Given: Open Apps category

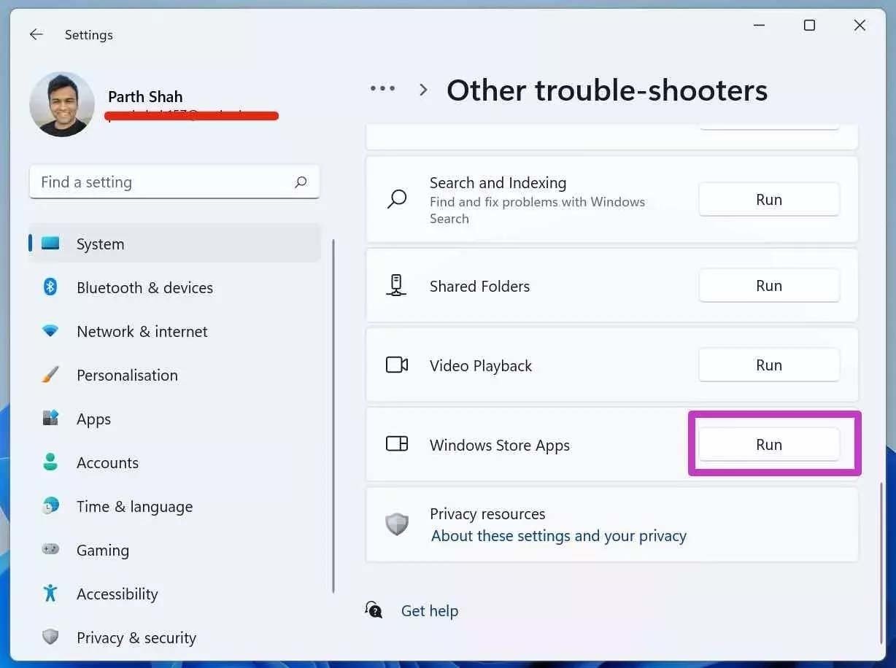Looking at the screenshot, I should tap(175, 419).
